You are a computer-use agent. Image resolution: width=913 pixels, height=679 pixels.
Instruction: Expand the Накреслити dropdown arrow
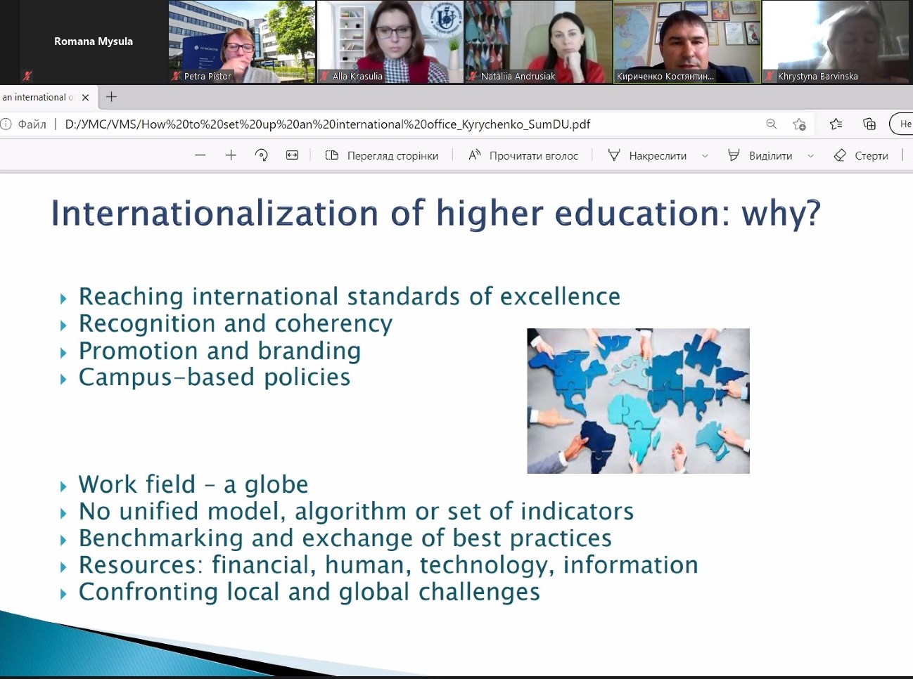(x=705, y=156)
